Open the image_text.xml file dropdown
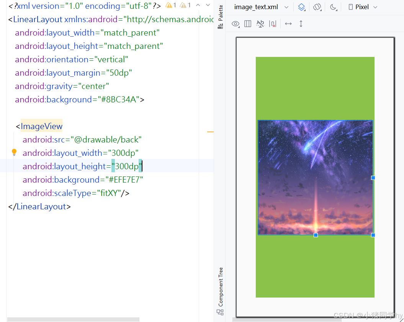 coord(261,7)
